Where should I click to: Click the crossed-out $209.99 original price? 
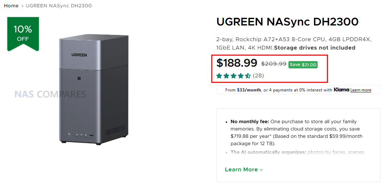click(274, 64)
